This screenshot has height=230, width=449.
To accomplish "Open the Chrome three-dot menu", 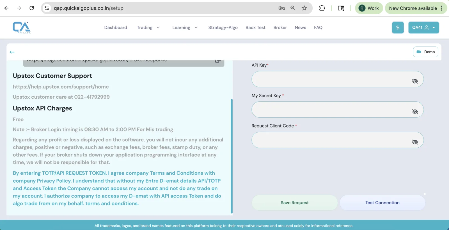I will (442, 8).
